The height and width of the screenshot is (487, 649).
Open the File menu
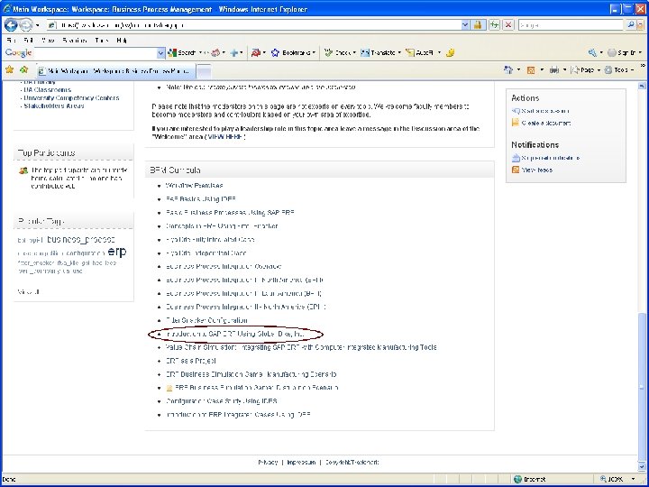tap(12, 41)
